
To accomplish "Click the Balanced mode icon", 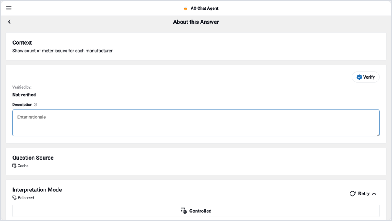I will click(14, 198).
